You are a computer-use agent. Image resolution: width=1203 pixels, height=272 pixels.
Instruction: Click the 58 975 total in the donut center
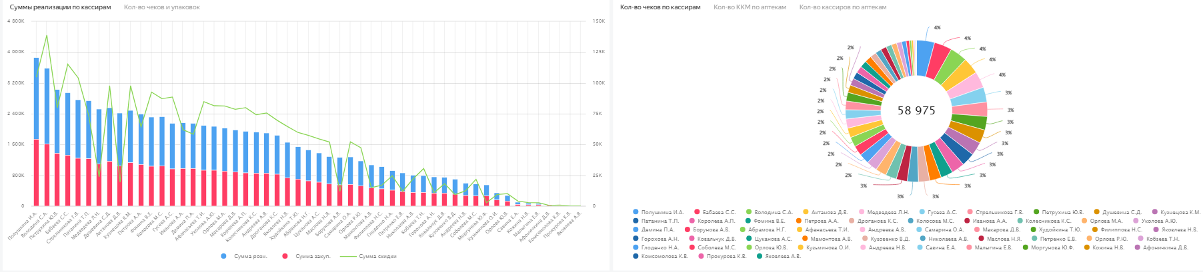tap(916, 110)
